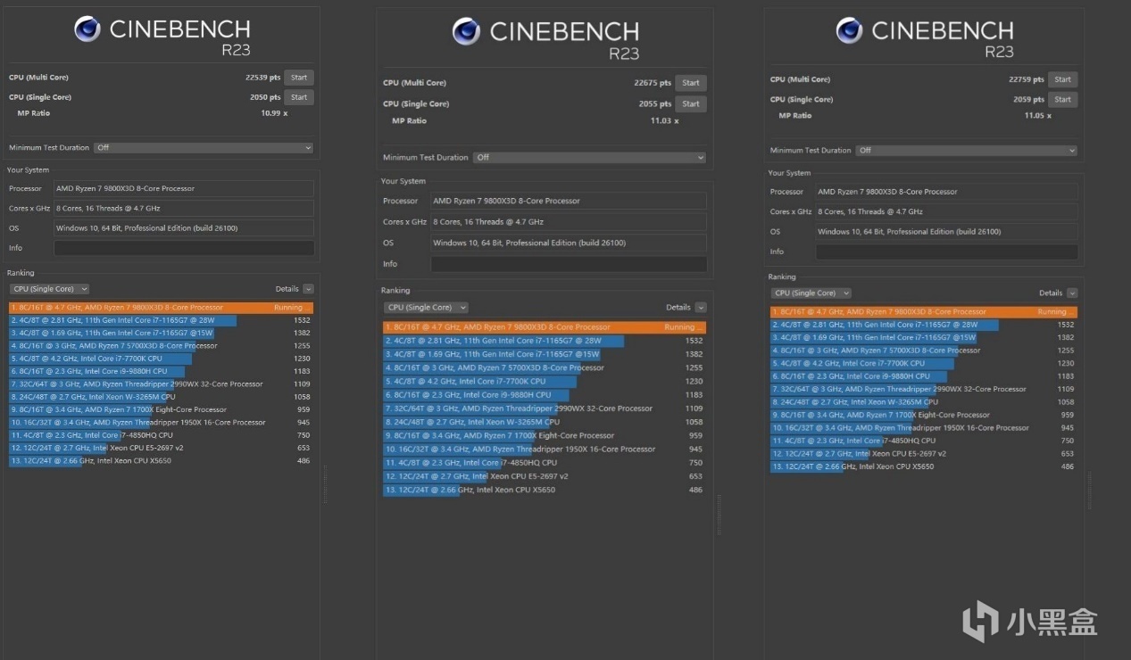1131x660 pixels.
Task: Click the 11.05 x MP Ratio value
Action: tap(1036, 115)
